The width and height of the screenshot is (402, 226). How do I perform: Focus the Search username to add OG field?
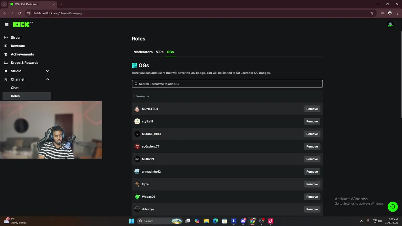pyautogui.click(x=227, y=84)
